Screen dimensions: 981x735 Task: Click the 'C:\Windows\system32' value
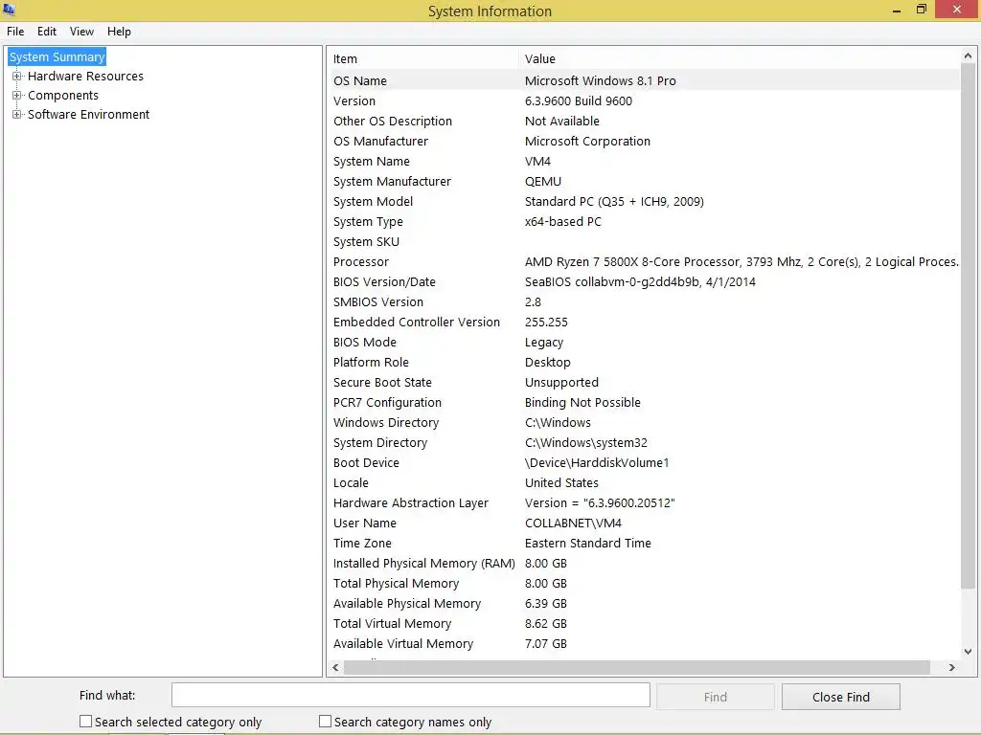(x=586, y=442)
